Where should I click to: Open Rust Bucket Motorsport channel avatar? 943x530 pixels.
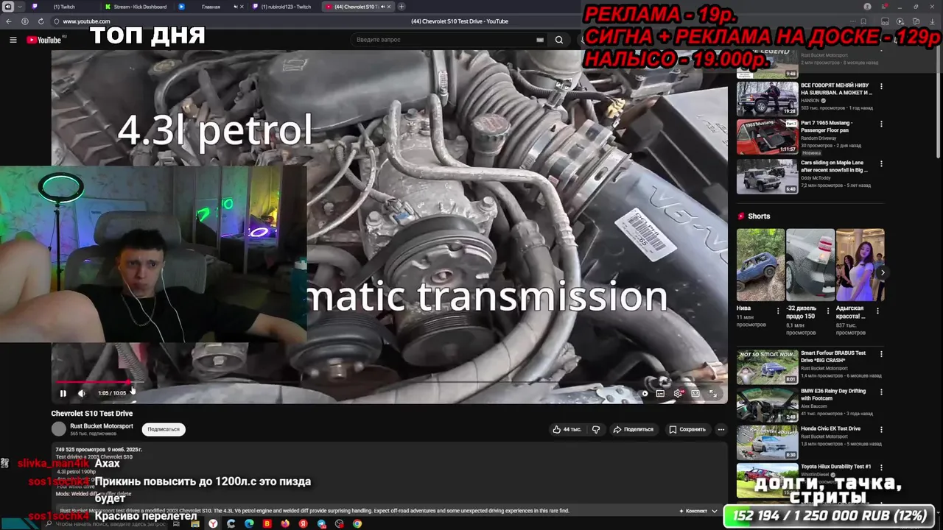[59, 429]
